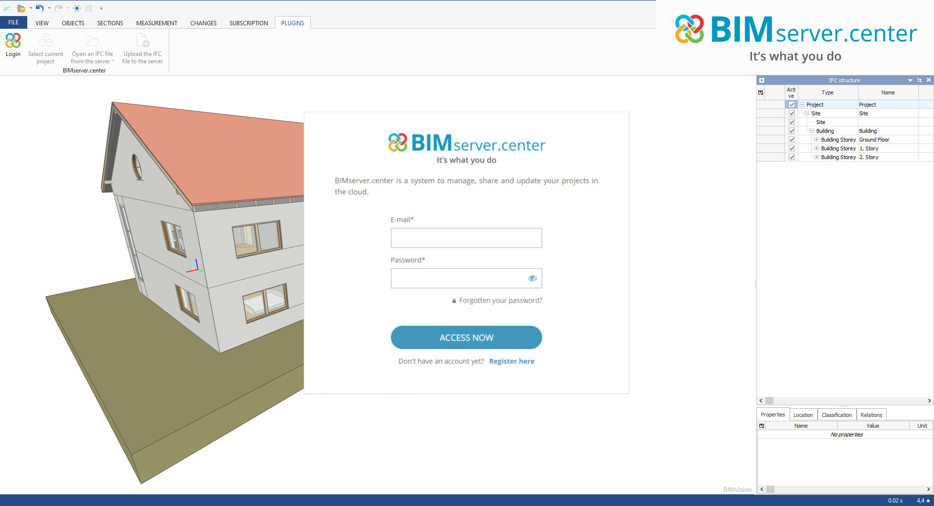Click the Upload the IFC file icon
934x506 pixels.
(x=143, y=40)
